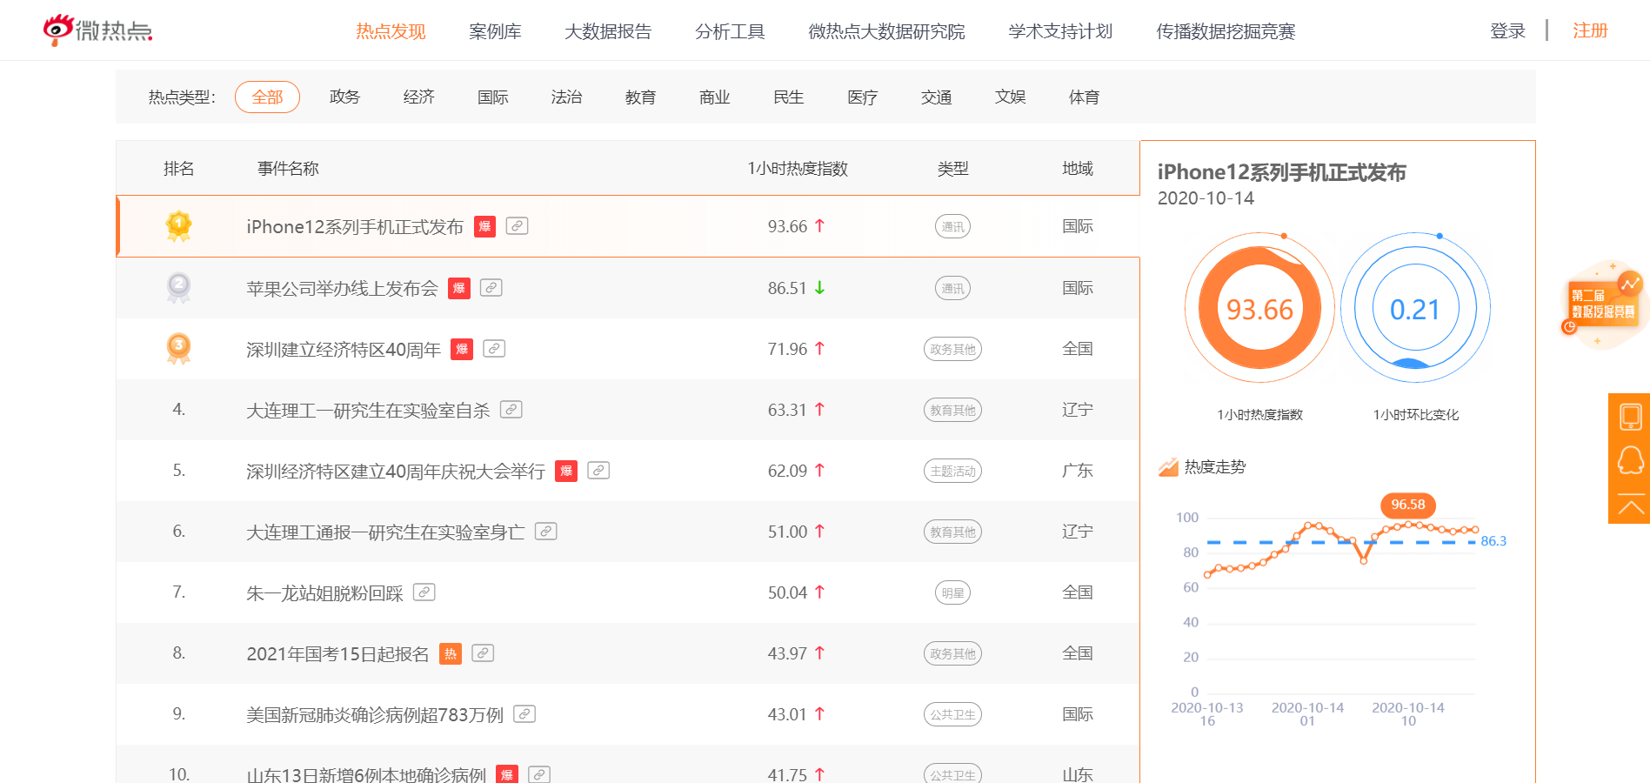Click the silver second-place medal icon
Screen dimensions: 1650x783
tap(178, 287)
